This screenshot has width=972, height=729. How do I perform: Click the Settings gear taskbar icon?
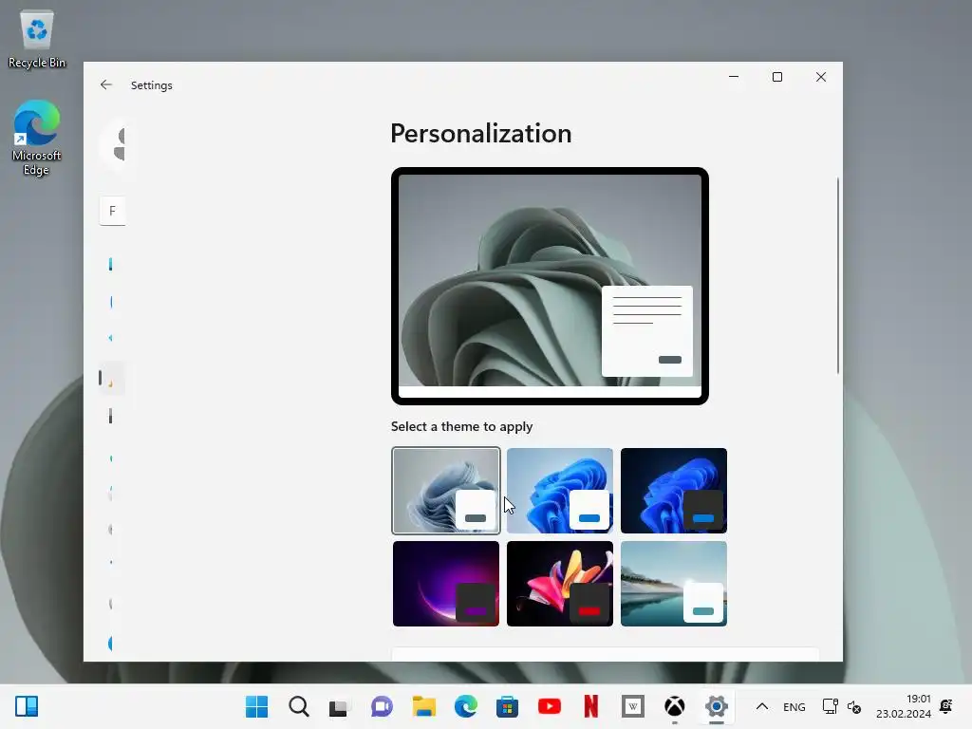716,706
